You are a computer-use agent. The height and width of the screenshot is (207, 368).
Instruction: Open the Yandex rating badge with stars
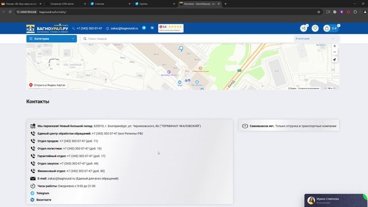tap(171, 28)
